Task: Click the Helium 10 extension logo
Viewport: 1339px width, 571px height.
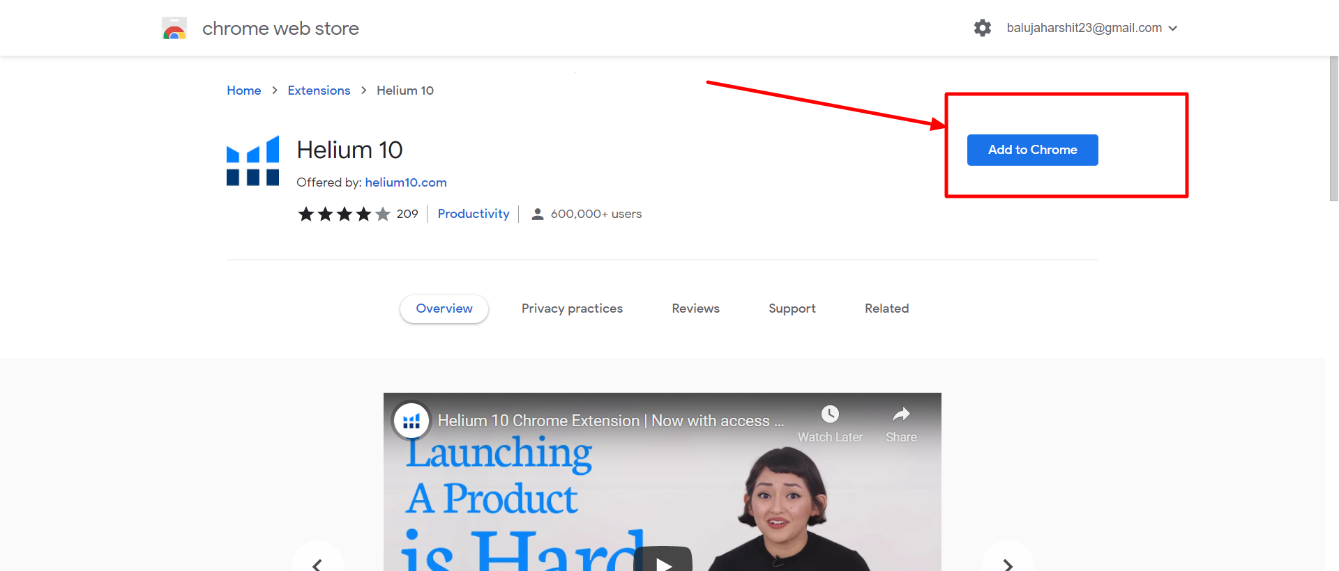Action: (252, 161)
